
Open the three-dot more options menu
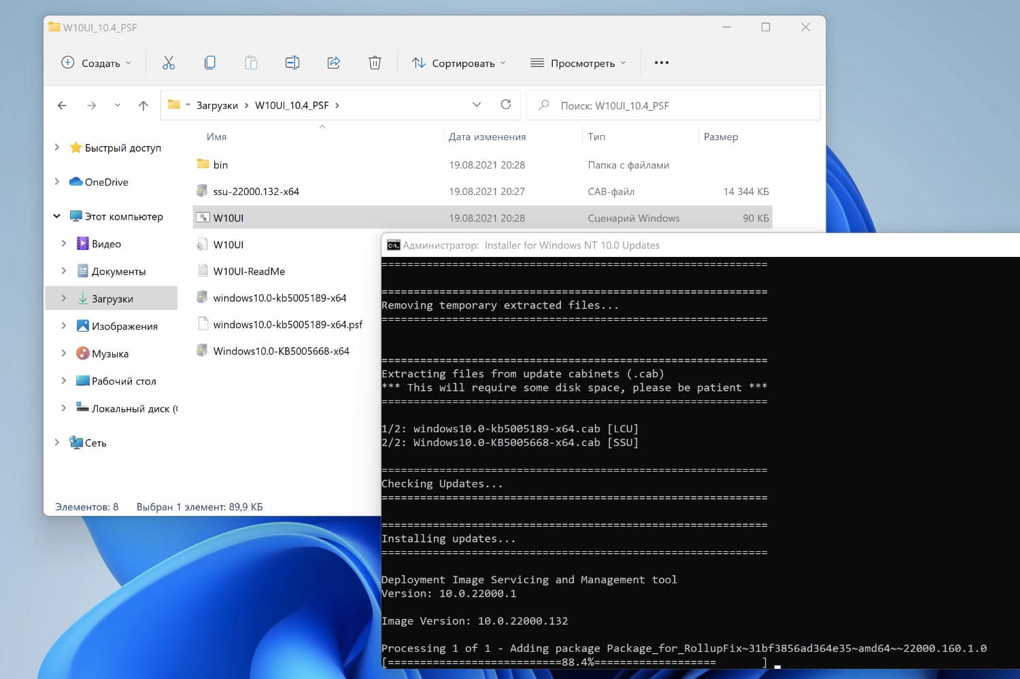pos(661,63)
